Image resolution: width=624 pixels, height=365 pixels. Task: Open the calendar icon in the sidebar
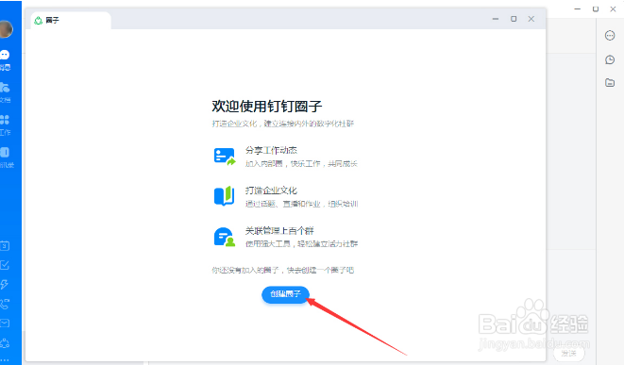(5, 246)
